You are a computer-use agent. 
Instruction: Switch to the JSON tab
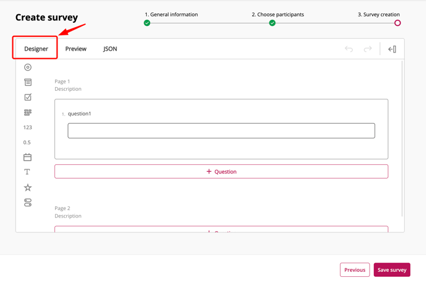click(x=110, y=49)
